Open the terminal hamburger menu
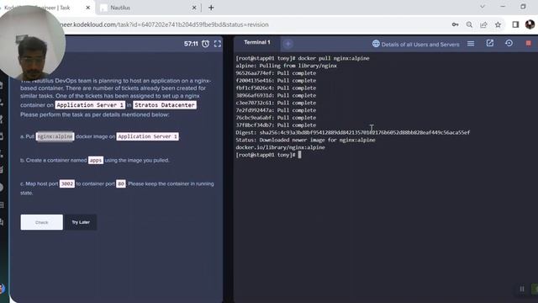This screenshot has height=303, width=538. [x=471, y=44]
